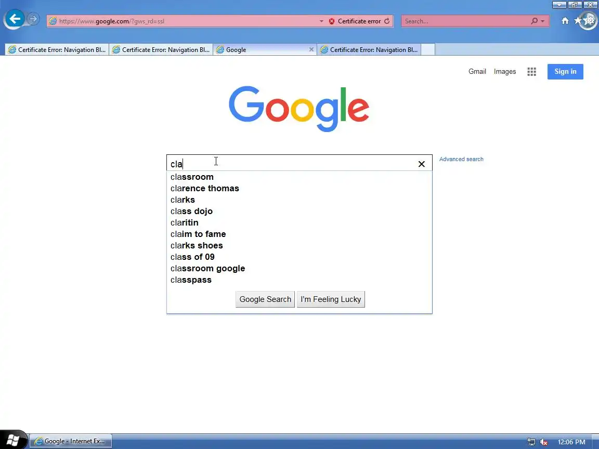Switch to first Certificate Error tab

[57, 50]
